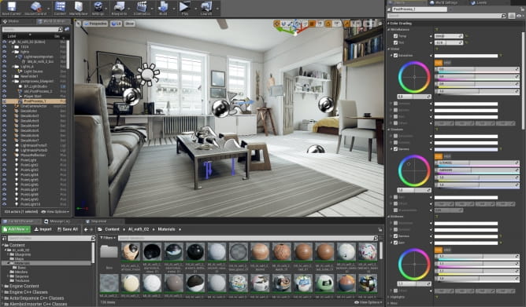Screen dimensions: 526x307
Task: Hide the PostProcess_1 actor via its eye icon
Action: point(5,101)
